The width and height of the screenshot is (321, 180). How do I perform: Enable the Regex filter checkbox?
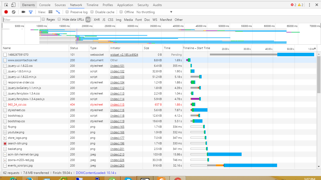click(x=43, y=19)
